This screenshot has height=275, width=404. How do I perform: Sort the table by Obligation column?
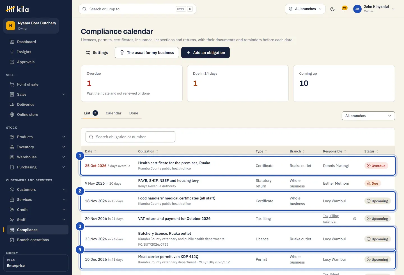coord(148,151)
